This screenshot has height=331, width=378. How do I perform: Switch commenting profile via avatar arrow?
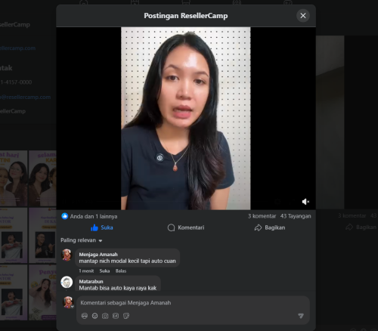coord(72,307)
